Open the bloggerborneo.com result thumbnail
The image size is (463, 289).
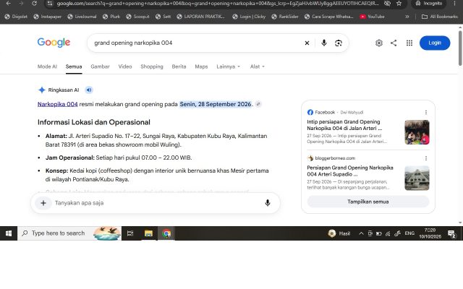coord(417,178)
